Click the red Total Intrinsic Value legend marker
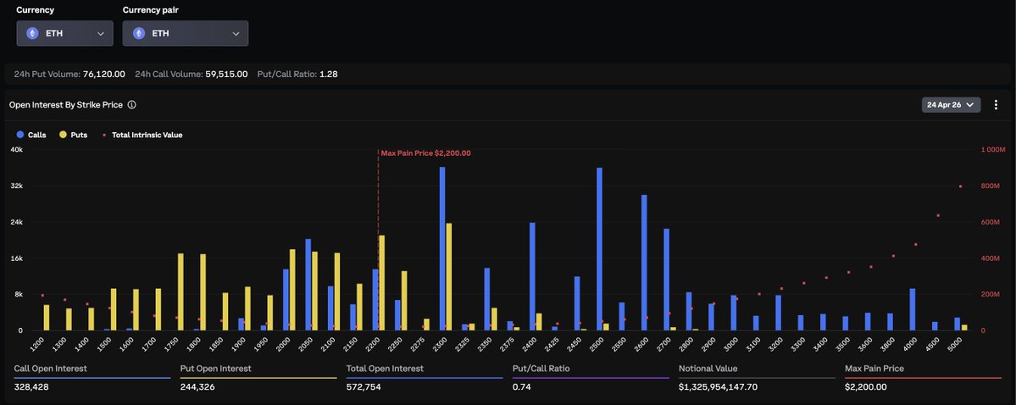Viewport: 1016px width, 405px height. click(104, 135)
